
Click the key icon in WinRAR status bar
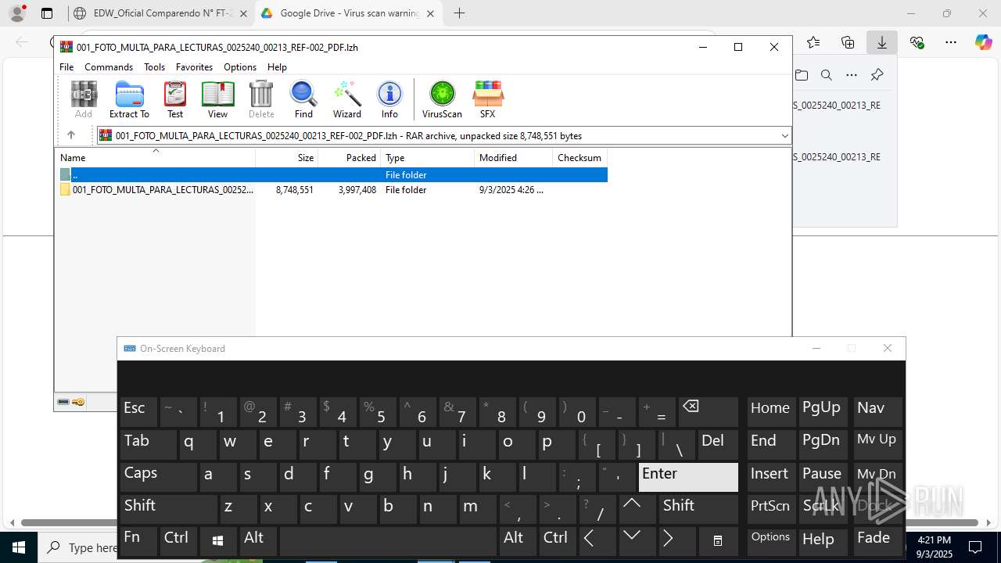coord(78,402)
